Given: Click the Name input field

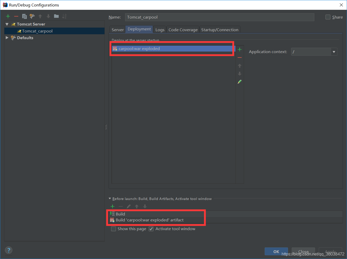Looking at the screenshot, I should pos(220,17).
